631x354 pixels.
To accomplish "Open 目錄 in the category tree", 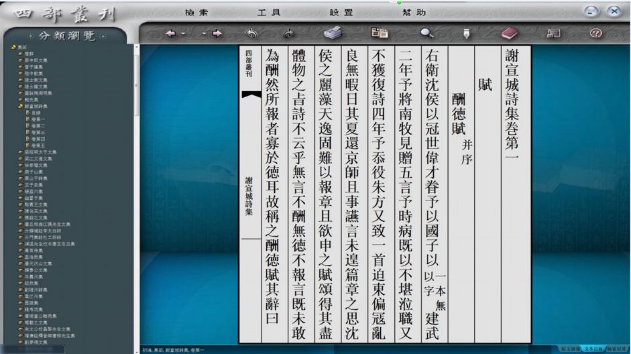I will [36, 113].
